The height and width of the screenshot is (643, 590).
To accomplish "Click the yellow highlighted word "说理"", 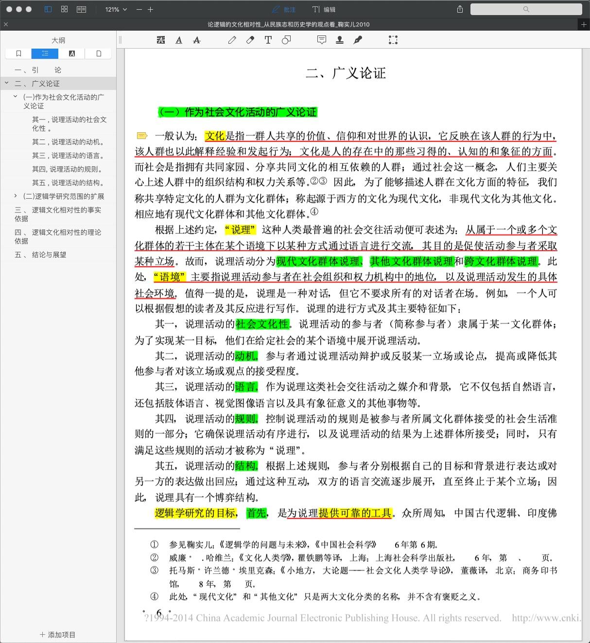I will 241,230.
